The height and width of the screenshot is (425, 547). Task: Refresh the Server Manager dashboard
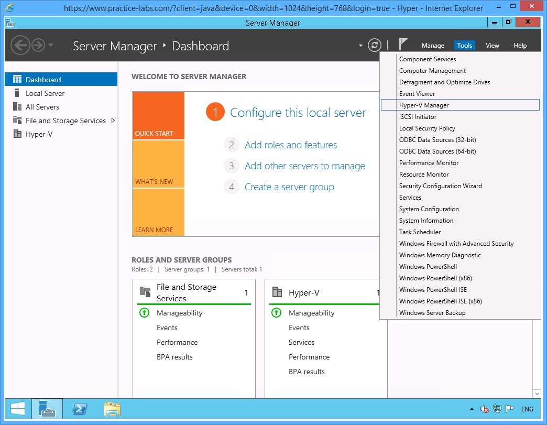tap(374, 45)
